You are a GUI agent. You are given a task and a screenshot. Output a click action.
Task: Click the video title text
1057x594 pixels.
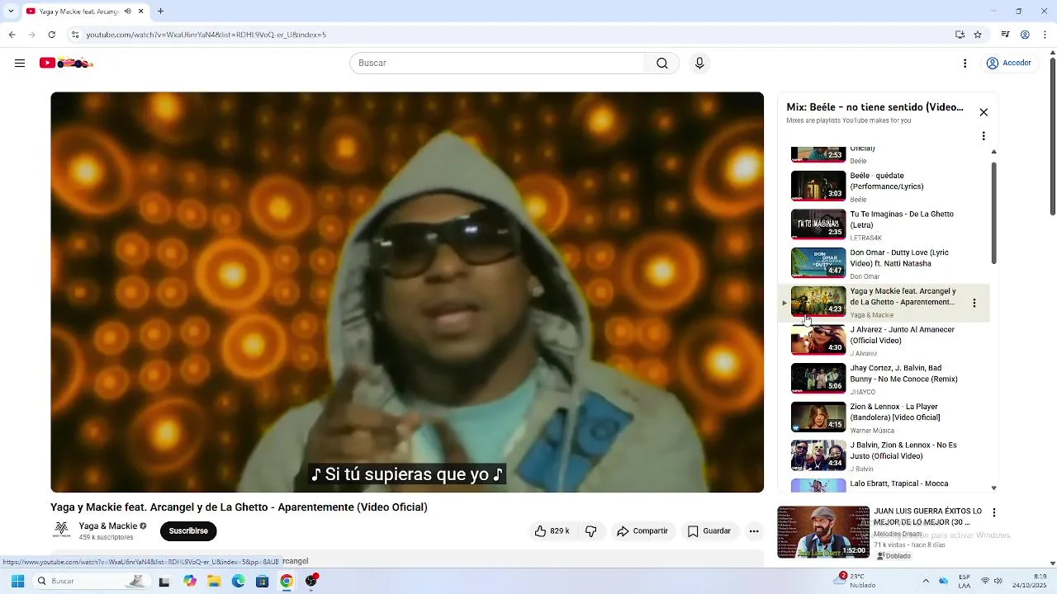pos(239,507)
